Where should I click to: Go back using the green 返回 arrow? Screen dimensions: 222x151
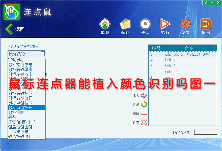pyautogui.click(x=9, y=29)
